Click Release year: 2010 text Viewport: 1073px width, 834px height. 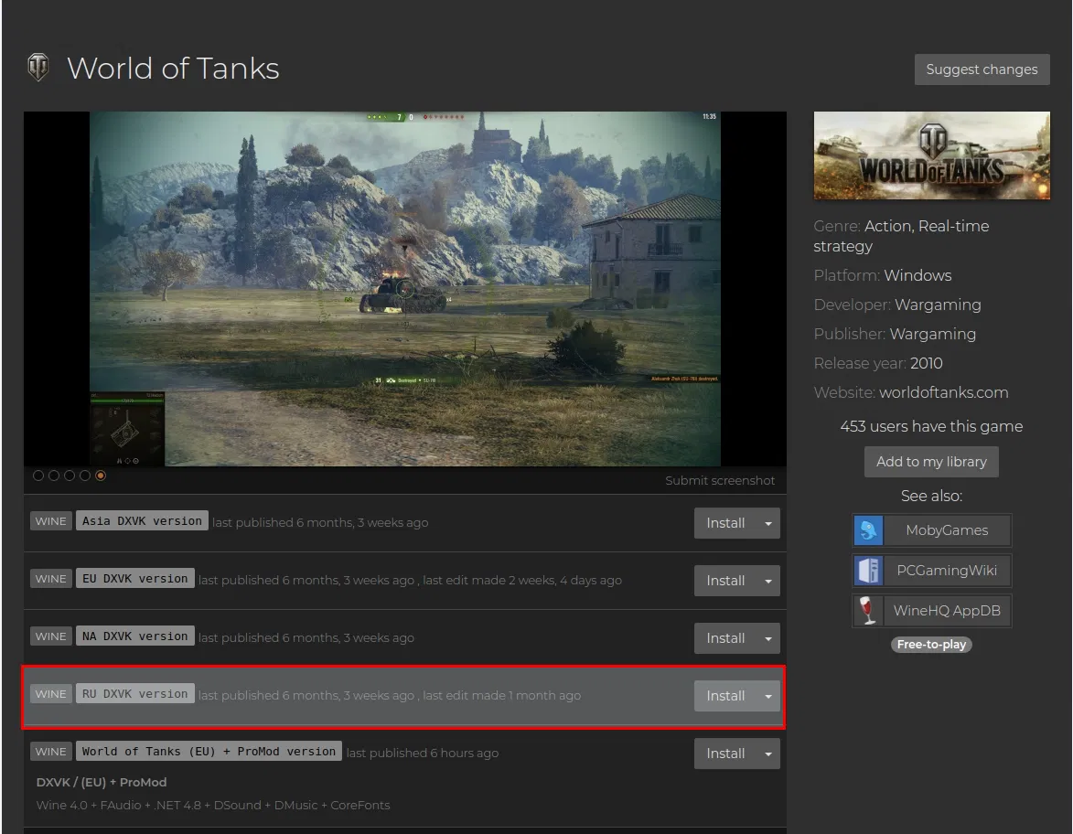(878, 363)
